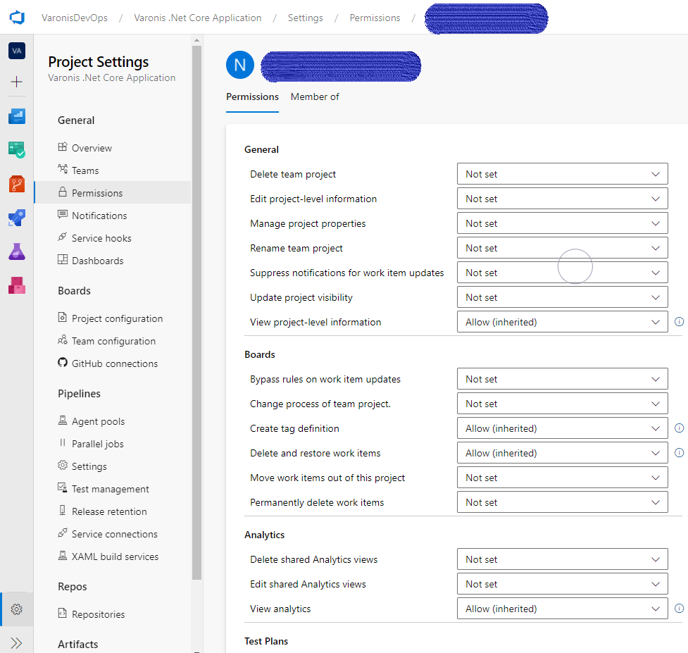Open Move work items out of this project dropdown
This screenshot has height=653, width=688.
(x=563, y=478)
